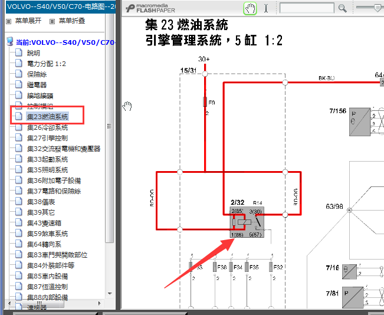Open the 控制模組 page
The image size is (384, 315).
point(40,106)
